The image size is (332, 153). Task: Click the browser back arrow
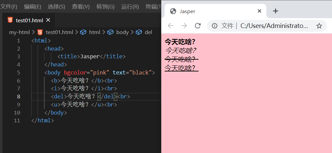click(170, 26)
